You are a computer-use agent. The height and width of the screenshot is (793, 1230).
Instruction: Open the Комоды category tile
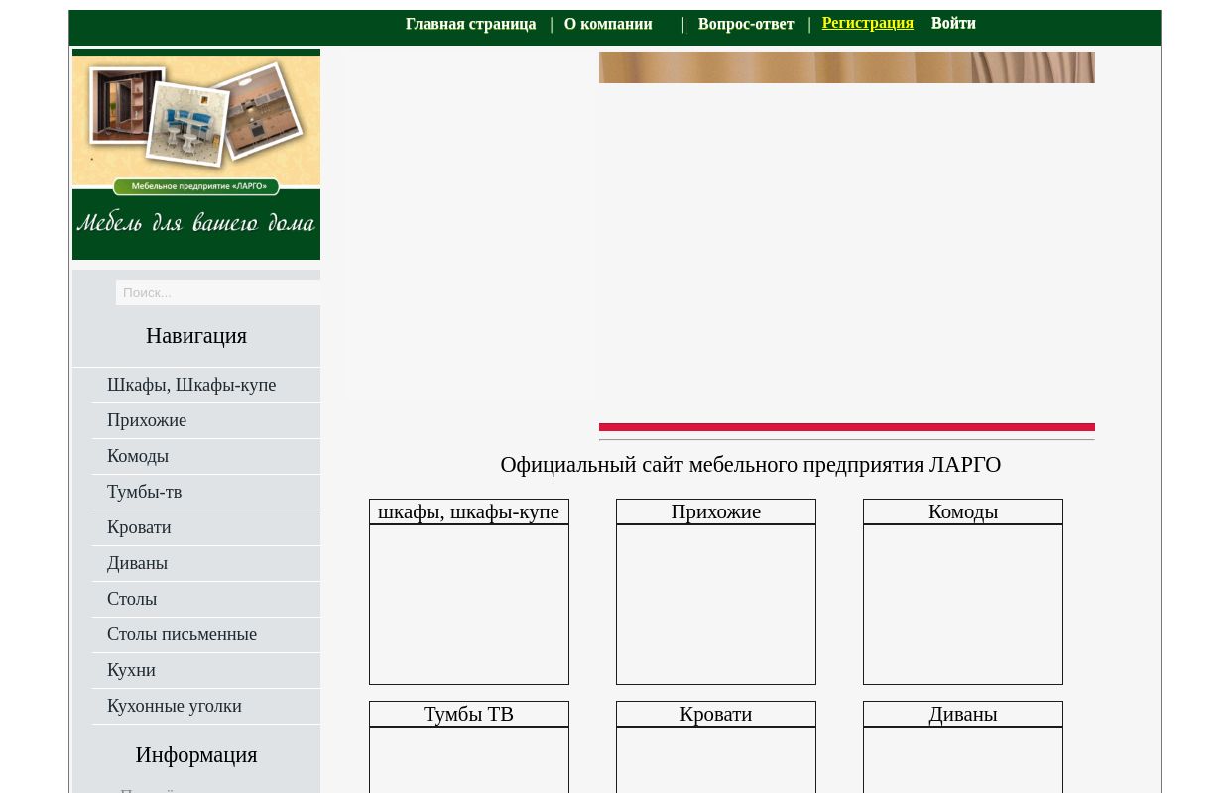pos(962,604)
